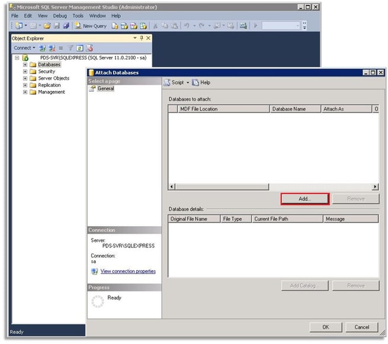
Task: Open the View menu
Action: click(x=43, y=16)
